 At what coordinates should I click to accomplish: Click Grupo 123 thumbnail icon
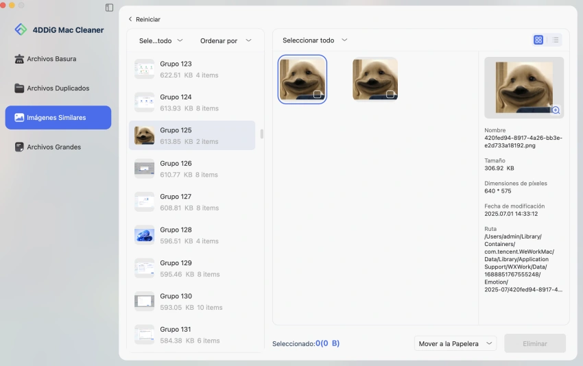tap(144, 69)
